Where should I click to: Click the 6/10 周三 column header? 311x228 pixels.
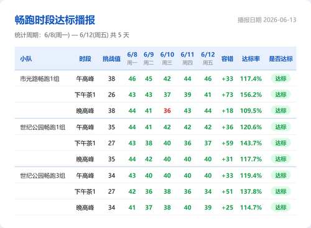click(167, 58)
